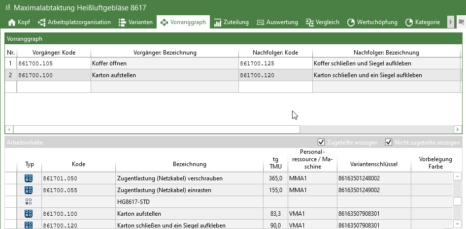466x229 pixels.
Task: Click the app menu icon beside the title
Action: (x=8, y=7)
